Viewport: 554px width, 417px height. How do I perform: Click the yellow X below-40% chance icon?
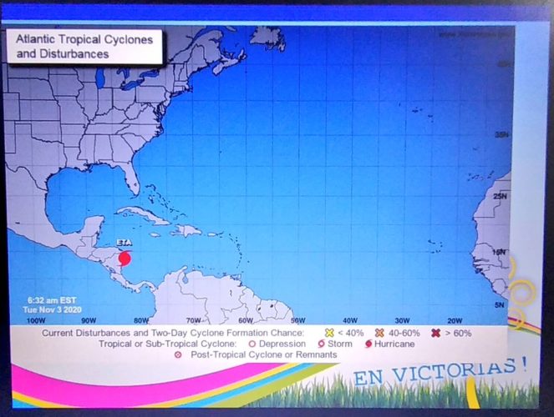pos(329,333)
